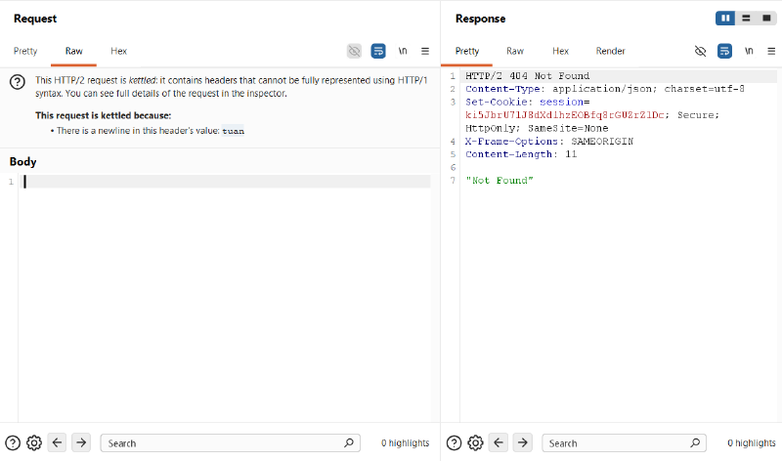This screenshot has width=782, height=461.
Task: Toggle the \n newline display in Request panel
Action: 403,51
